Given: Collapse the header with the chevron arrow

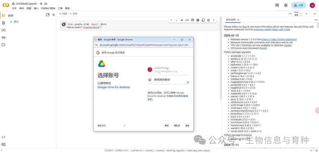Looking at the screenshot, I should [315, 14].
